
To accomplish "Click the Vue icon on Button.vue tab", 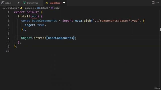I will [24, 3].
